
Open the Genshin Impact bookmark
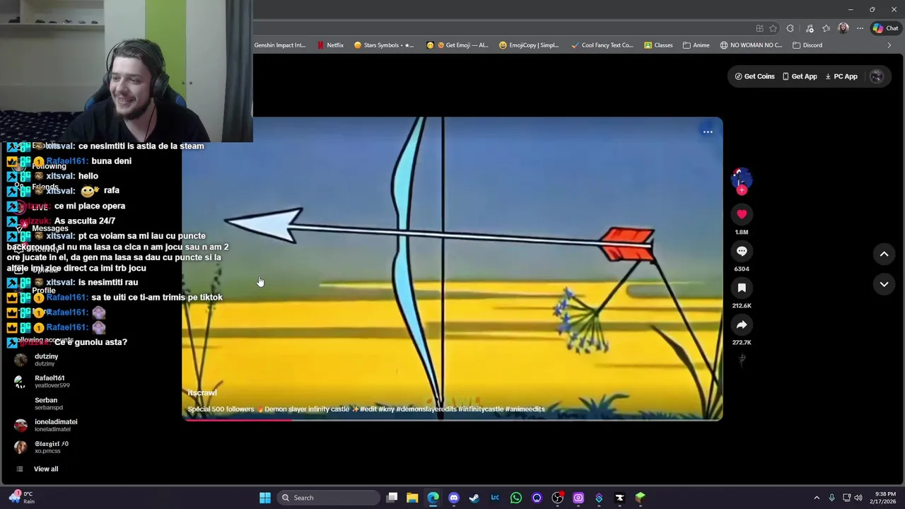(280, 45)
